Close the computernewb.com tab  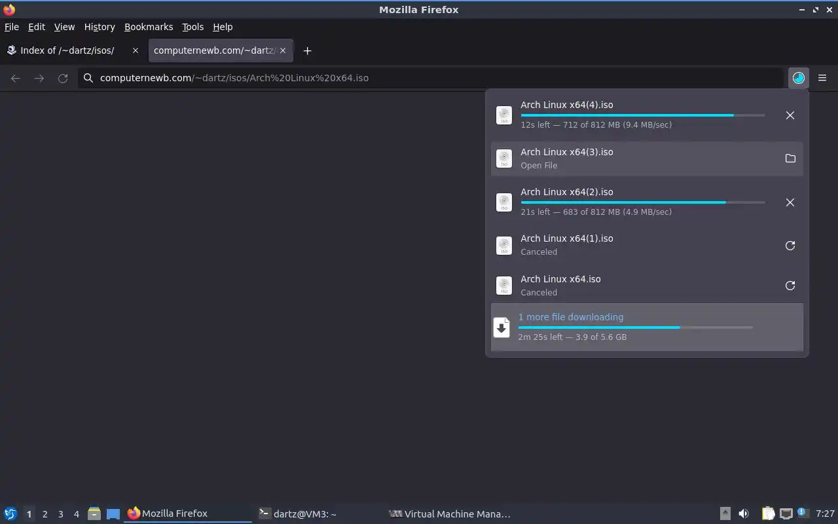click(x=283, y=50)
